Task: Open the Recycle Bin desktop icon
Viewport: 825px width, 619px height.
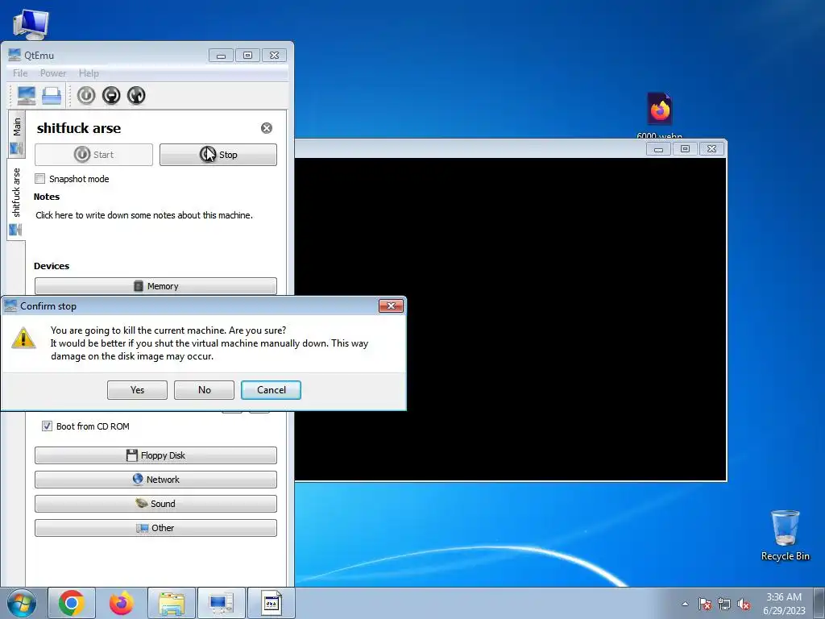Action: click(785, 535)
